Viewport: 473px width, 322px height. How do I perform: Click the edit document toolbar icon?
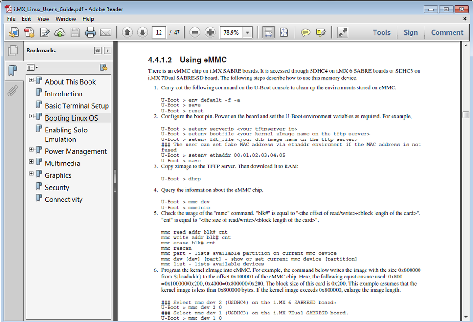pos(45,32)
